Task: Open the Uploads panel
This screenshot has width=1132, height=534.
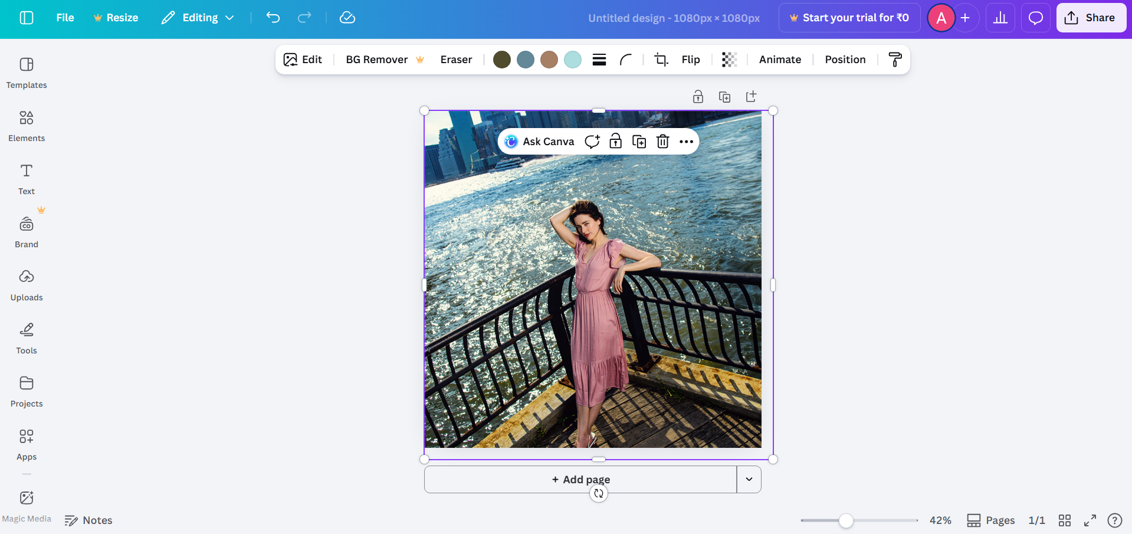Action: [x=26, y=284]
